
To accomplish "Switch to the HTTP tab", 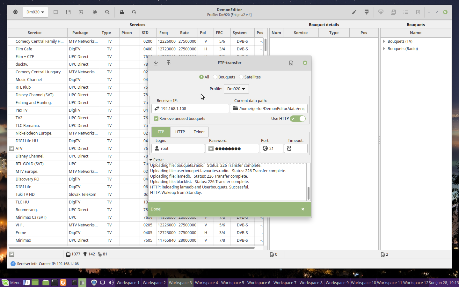I will (180, 132).
